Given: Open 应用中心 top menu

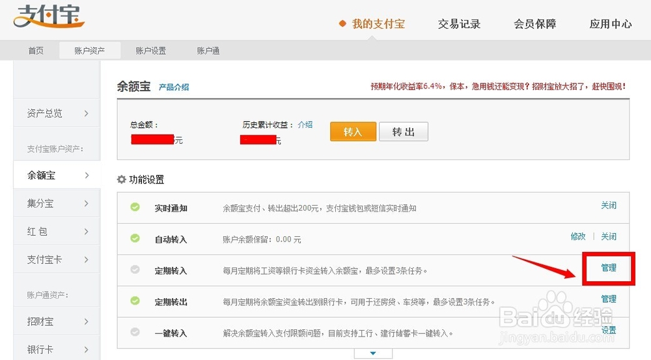Looking at the screenshot, I should point(611,24).
